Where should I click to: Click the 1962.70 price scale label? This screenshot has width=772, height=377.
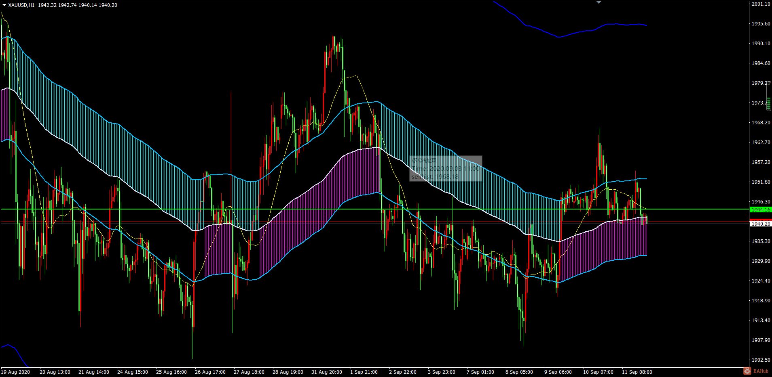coord(761,142)
